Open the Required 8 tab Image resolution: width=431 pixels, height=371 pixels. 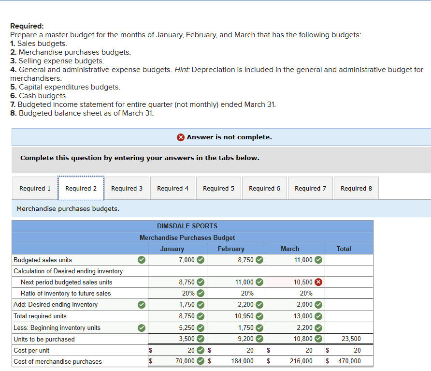click(x=356, y=188)
